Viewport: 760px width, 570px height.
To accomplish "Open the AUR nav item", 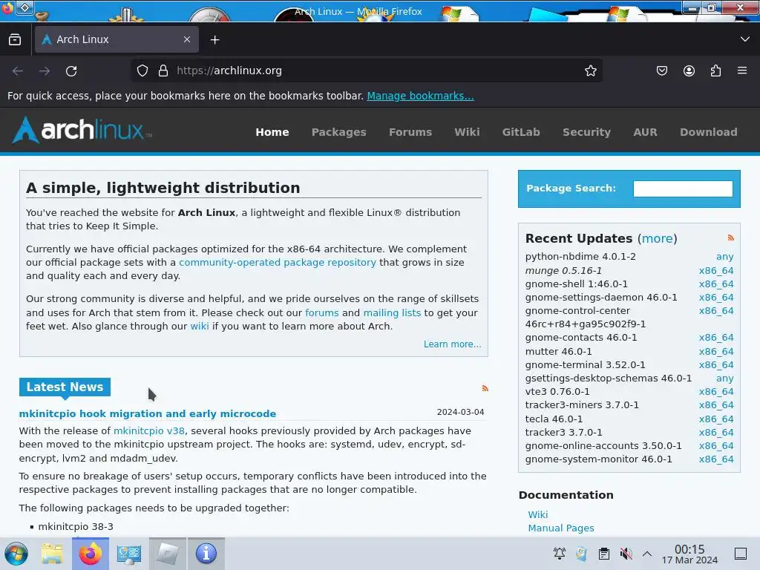I will click(x=645, y=132).
